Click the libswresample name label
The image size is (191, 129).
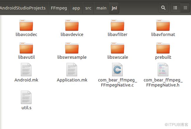(x=72, y=57)
